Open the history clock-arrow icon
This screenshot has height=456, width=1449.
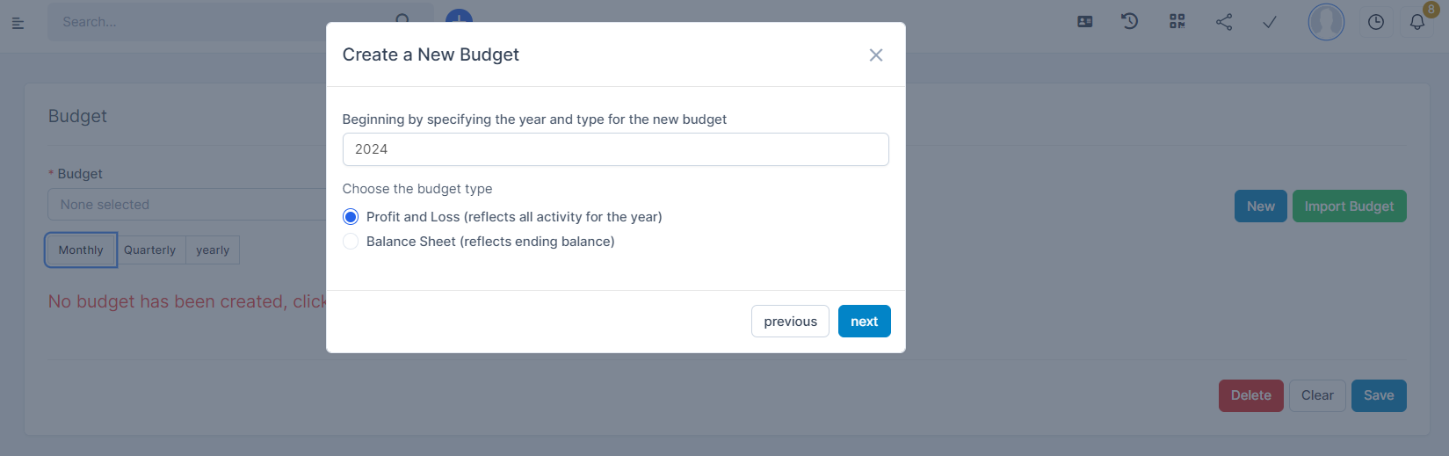(1130, 22)
